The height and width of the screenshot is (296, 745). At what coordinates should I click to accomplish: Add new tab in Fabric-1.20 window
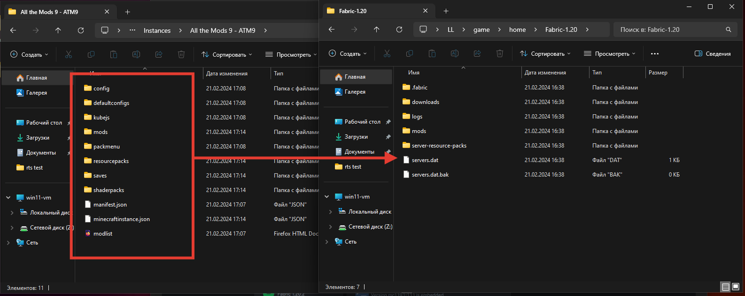click(x=446, y=11)
